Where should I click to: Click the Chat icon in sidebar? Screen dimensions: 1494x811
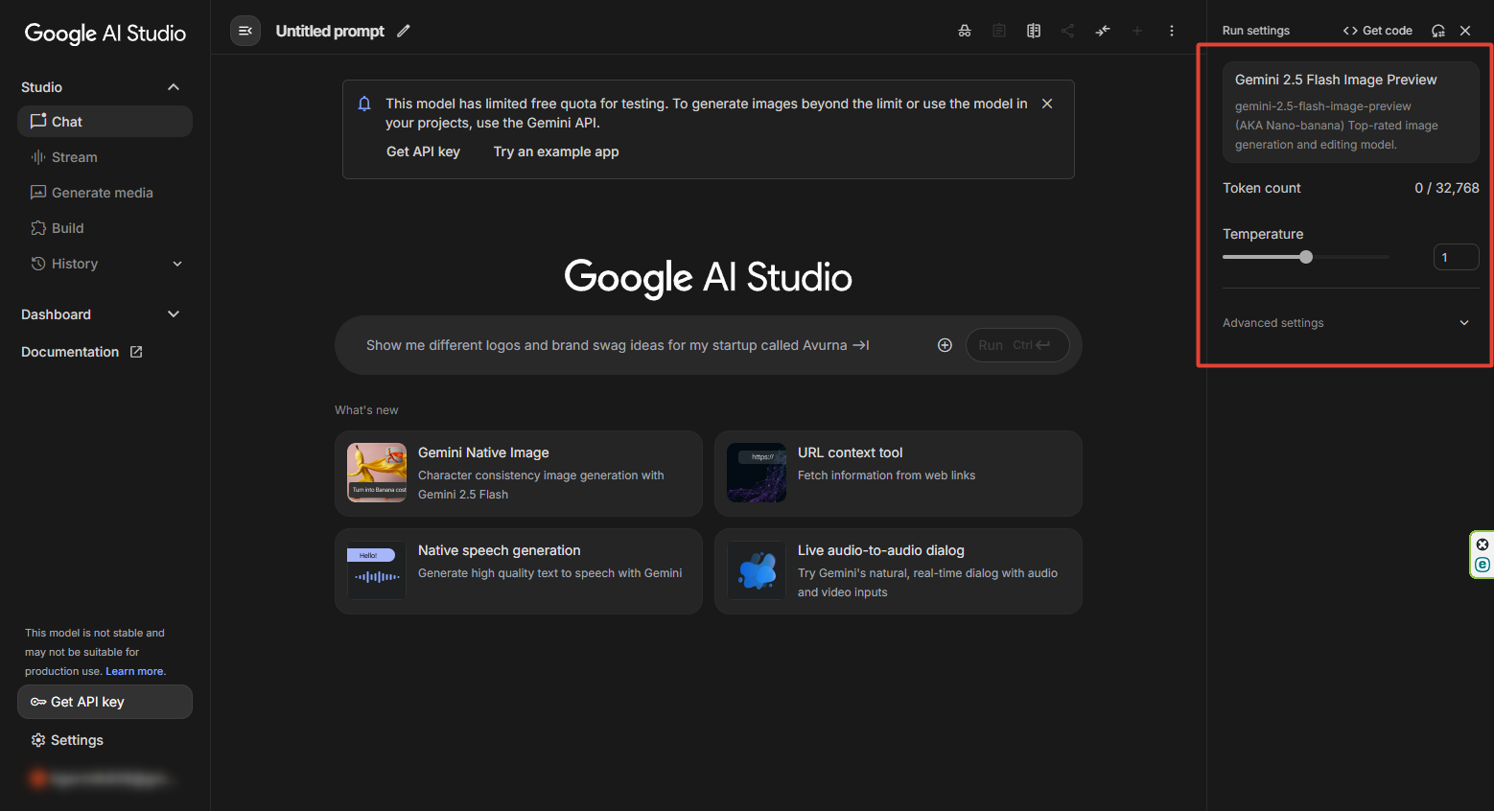click(x=38, y=121)
